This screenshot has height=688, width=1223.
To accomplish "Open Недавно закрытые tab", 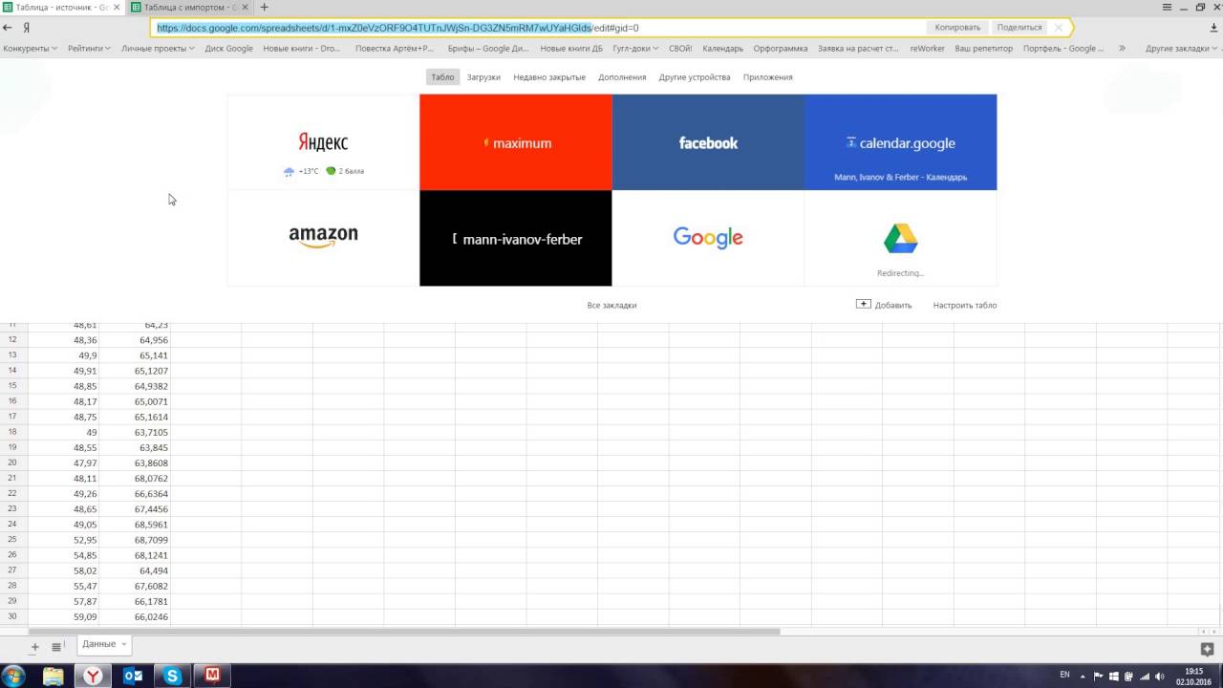I will tap(549, 77).
